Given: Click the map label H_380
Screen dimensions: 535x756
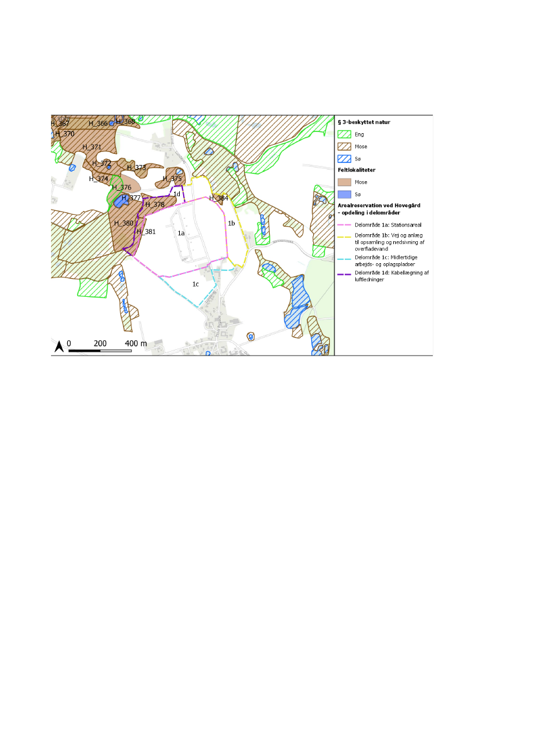Looking at the screenshot, I should [124, 223].
